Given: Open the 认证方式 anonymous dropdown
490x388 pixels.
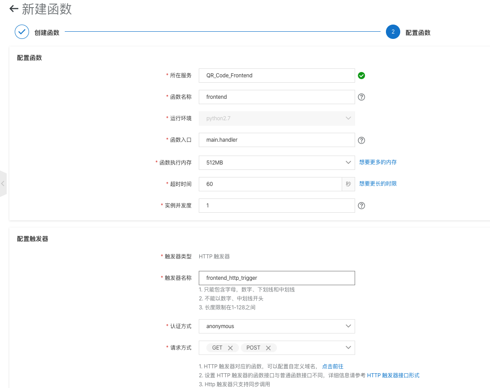Looking at the screenshot, I should (x=276, y=326).
